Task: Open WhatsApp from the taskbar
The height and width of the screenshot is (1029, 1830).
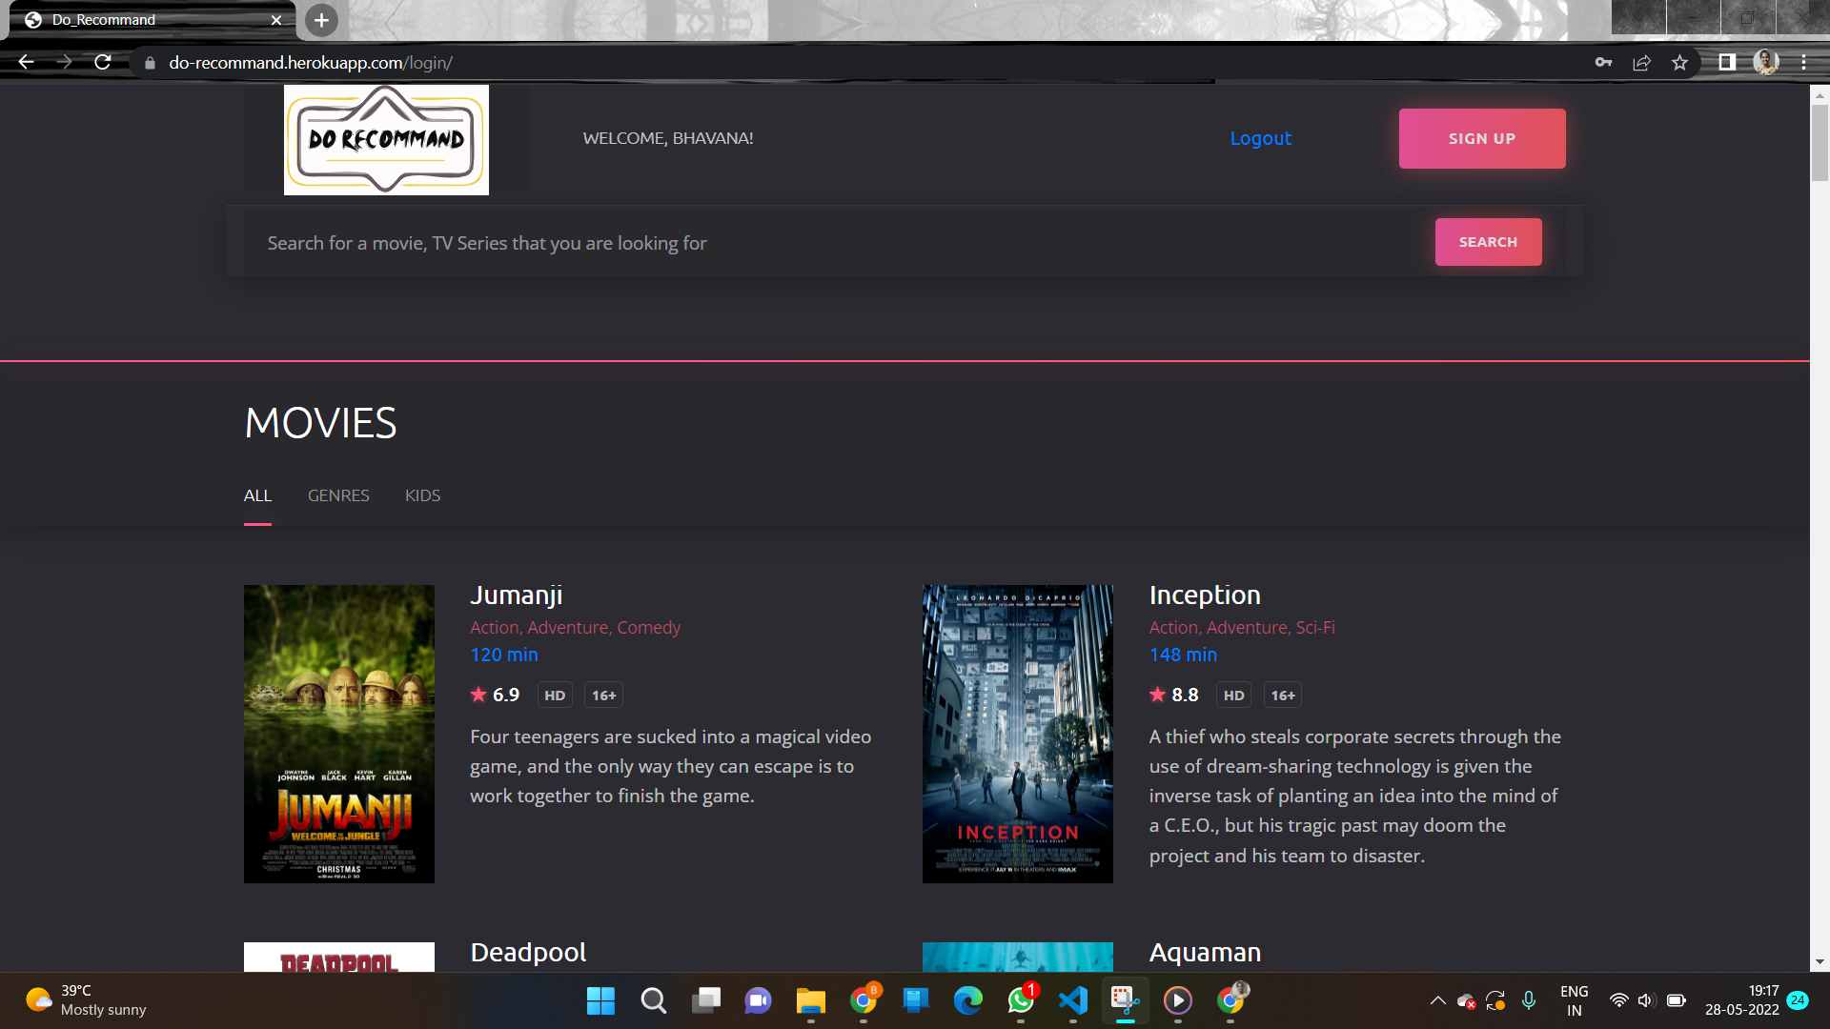Action: (x=1020, y=1001)
